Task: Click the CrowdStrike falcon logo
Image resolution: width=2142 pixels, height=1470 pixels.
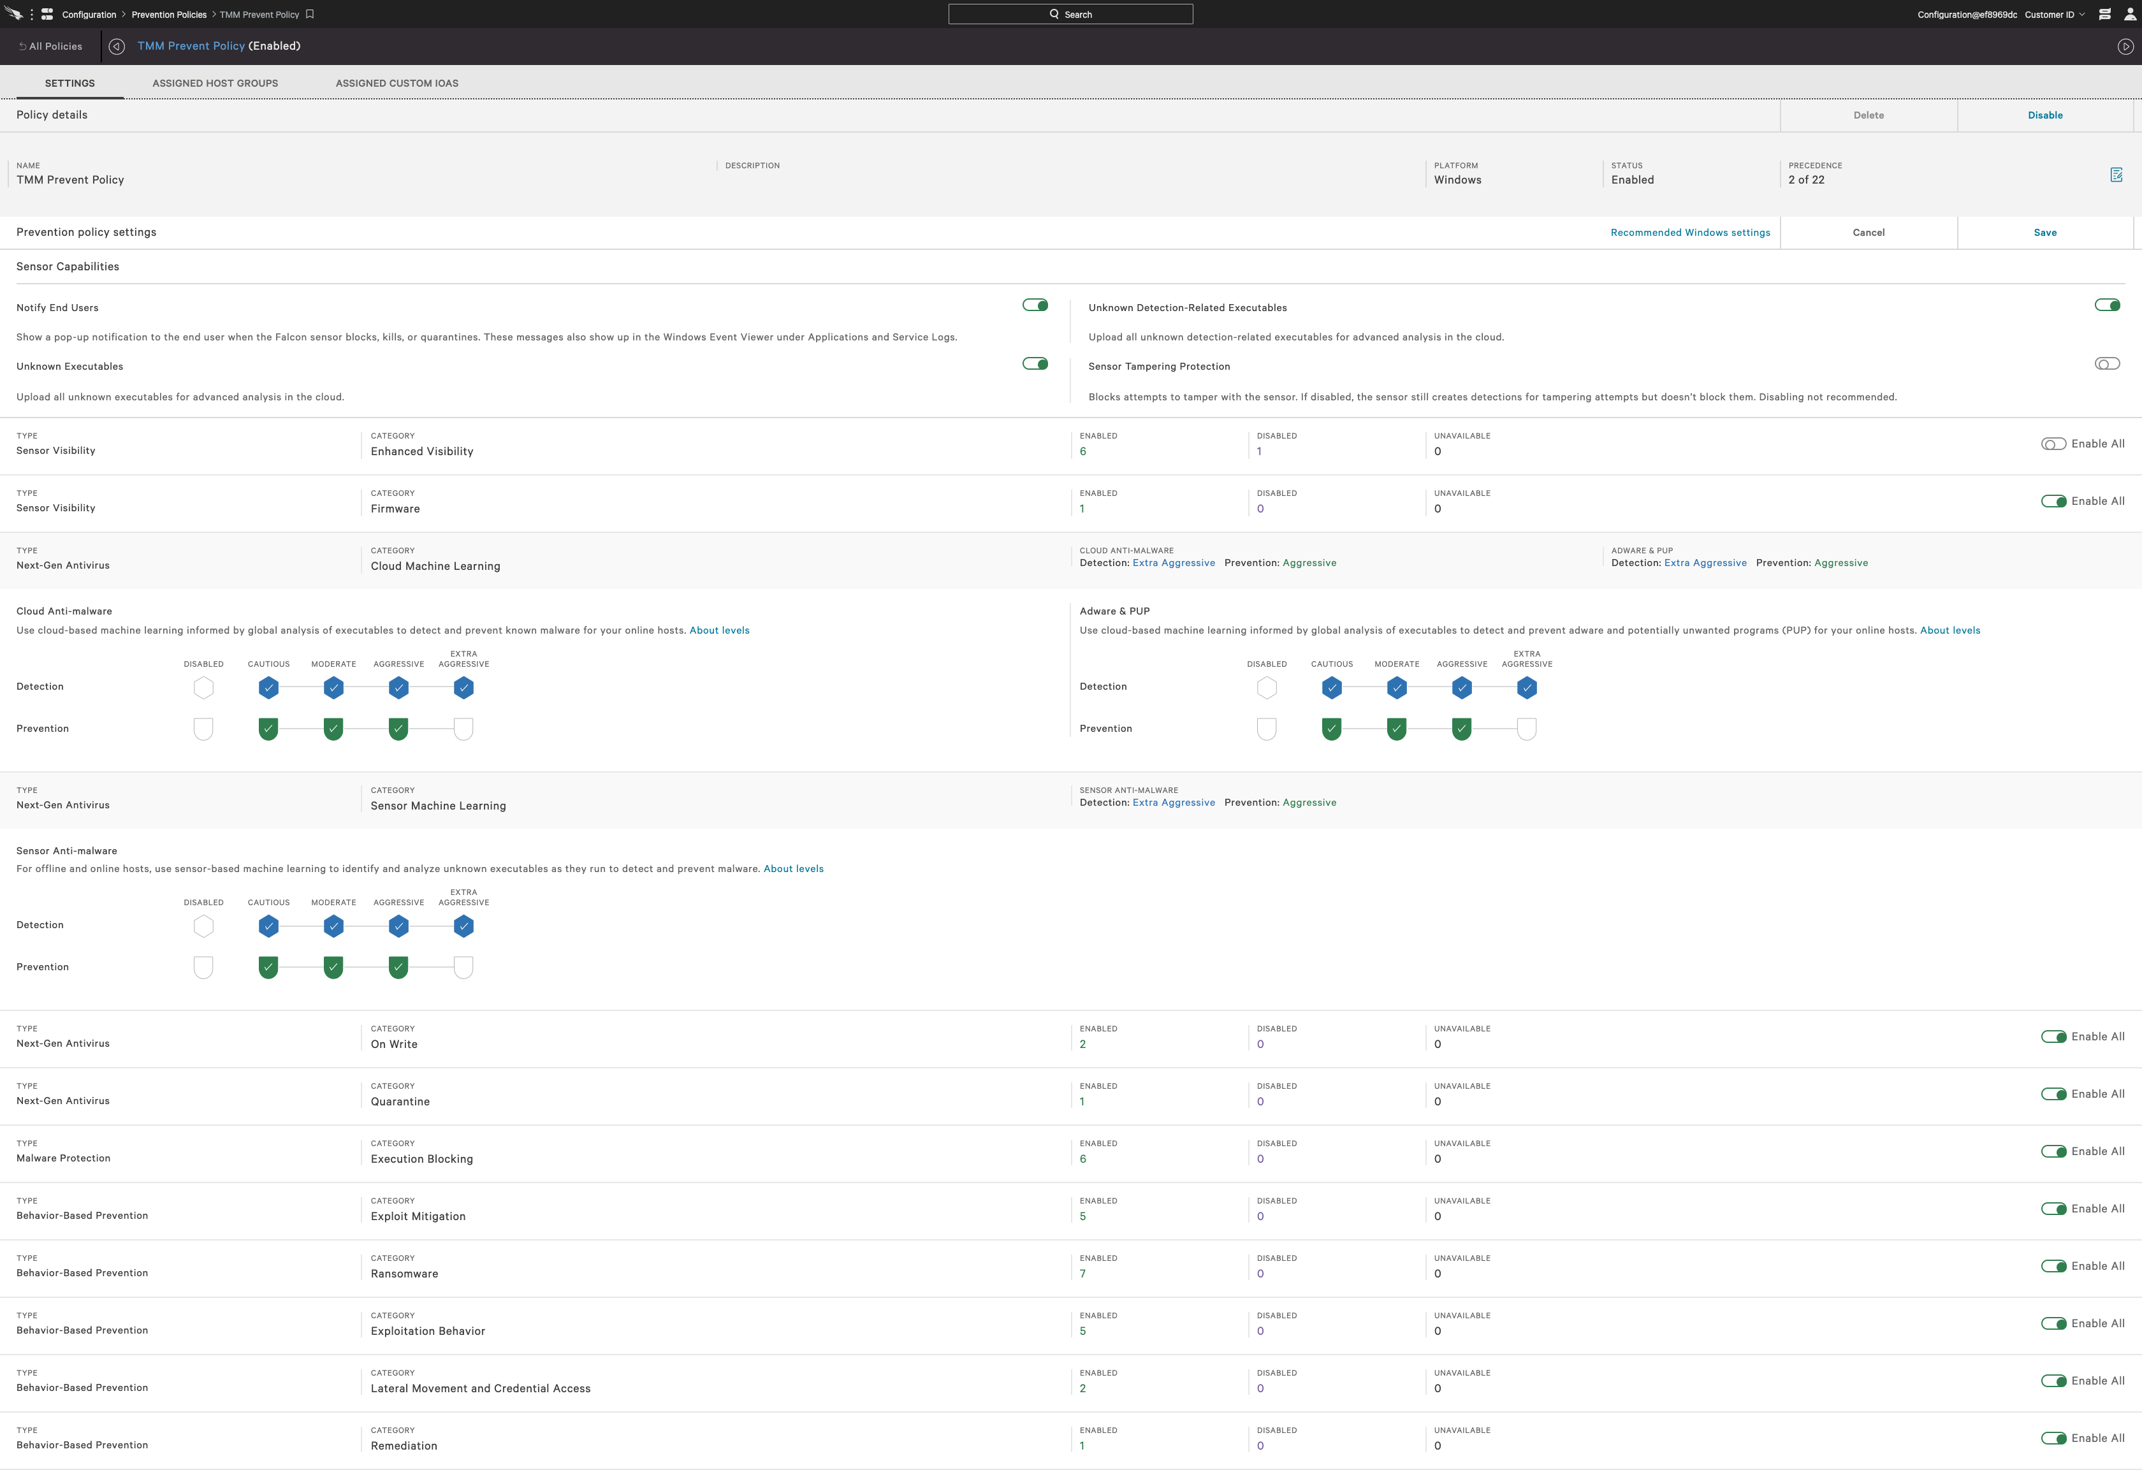Action: tap(14, 14)
